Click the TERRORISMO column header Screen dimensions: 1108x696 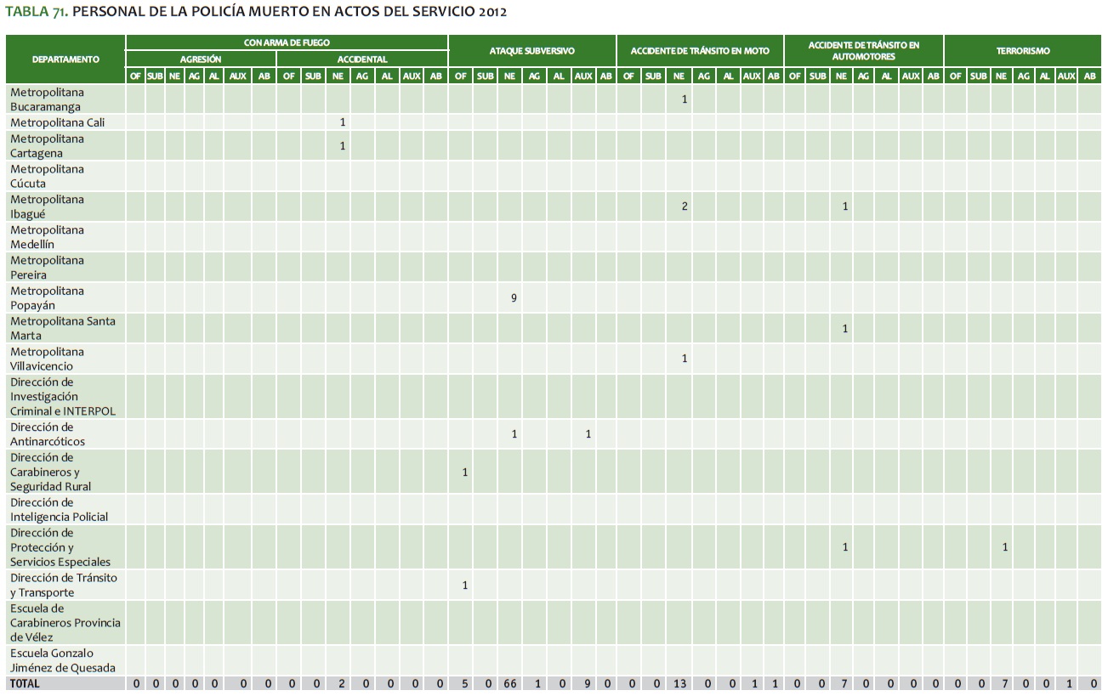tap(1023, 51)
